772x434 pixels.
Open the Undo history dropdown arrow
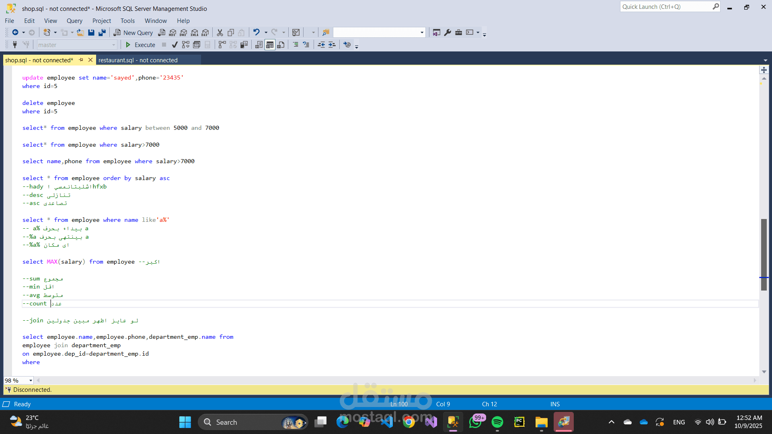pyautogui.click(x=266, y=33)
